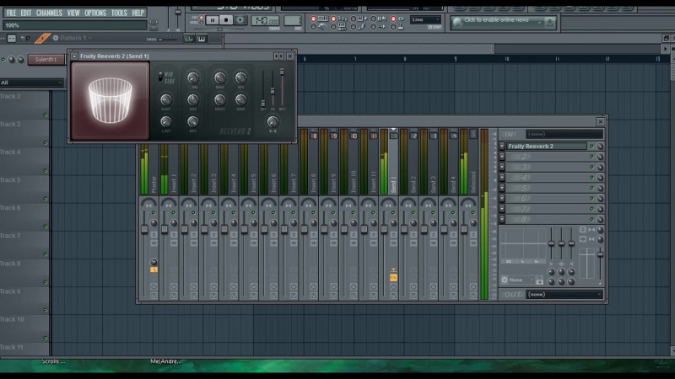Click the Send 1 track volume fader
Viewport: 675px width, 379px height.
[x=384, y=229]
